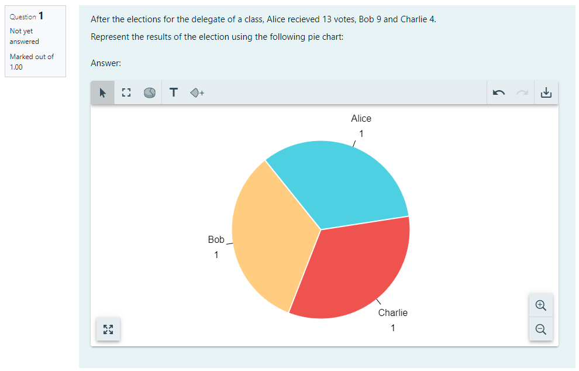Screen dimensions: 579x371
Task: Click the add label tag tool
Action: coord(197,92)
